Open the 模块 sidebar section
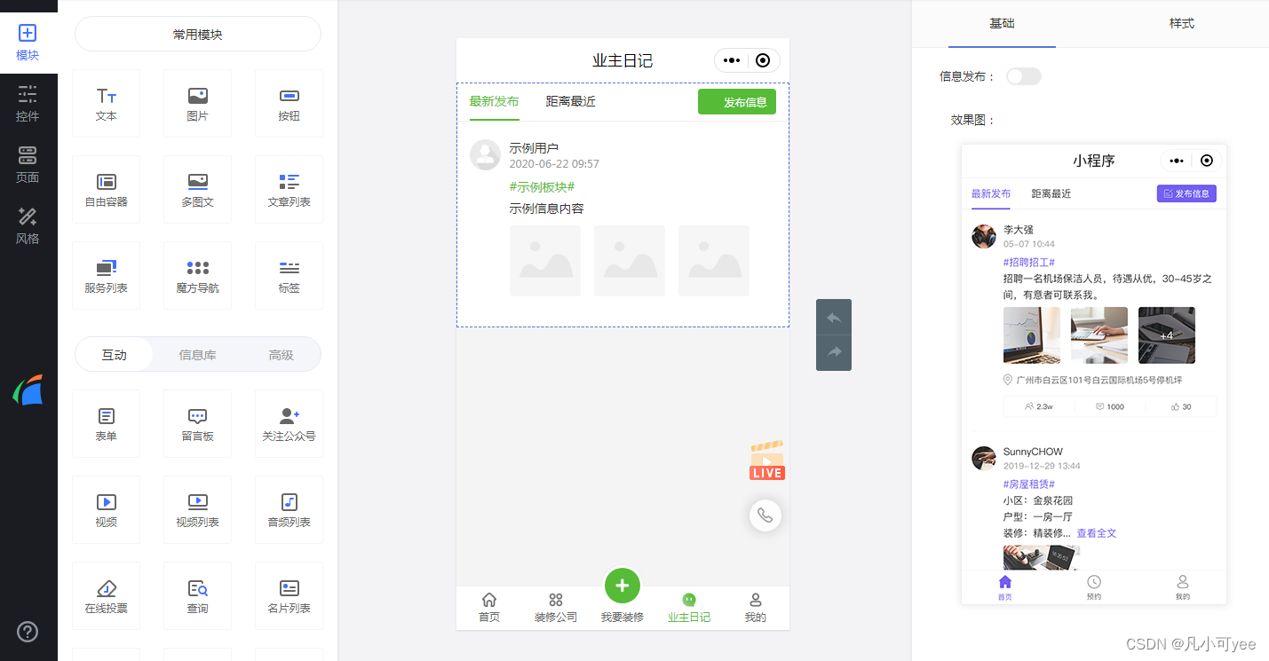This screenshot has width=1269, height=661. coord(28,43)
